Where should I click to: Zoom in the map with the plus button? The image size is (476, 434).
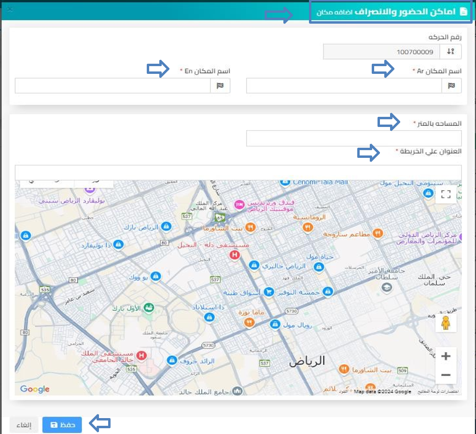pos(446,356)
